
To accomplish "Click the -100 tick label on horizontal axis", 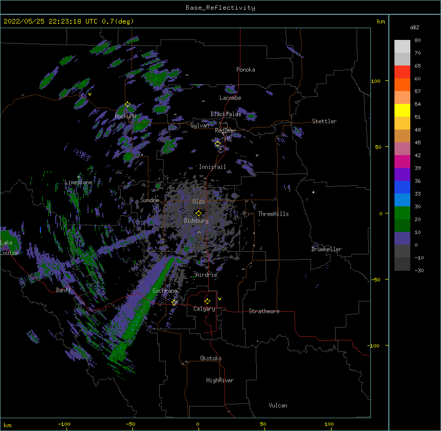I will pyautogui.click(x=64, y=424).
